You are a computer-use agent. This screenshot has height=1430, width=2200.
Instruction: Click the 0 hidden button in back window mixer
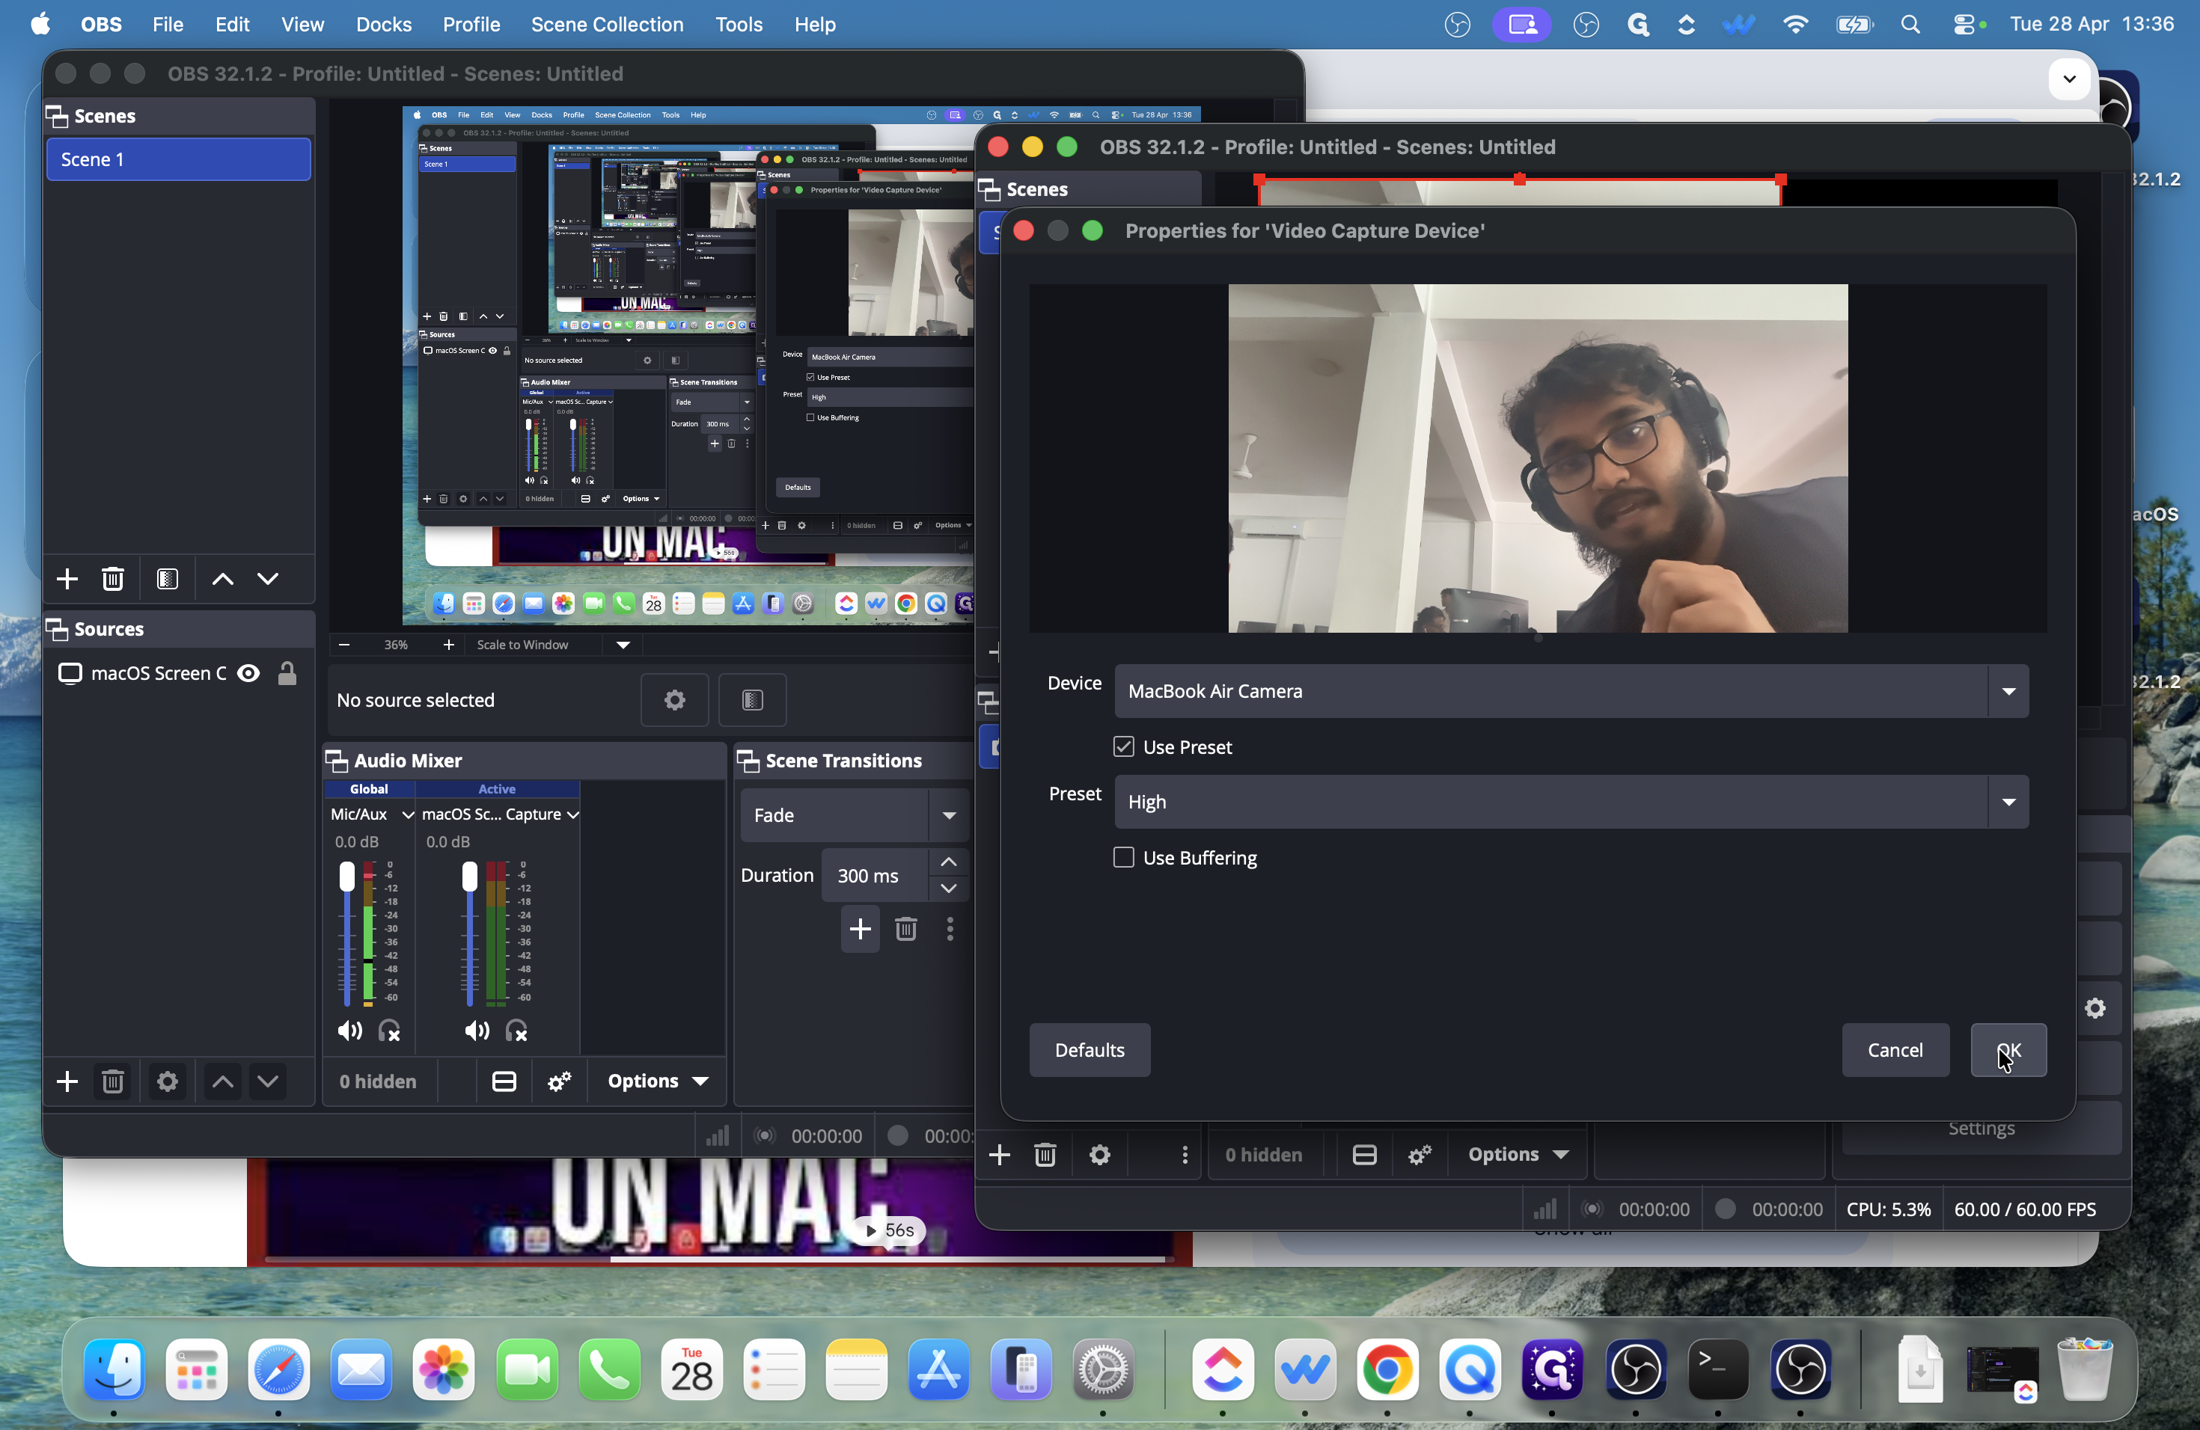[377, 1081]
